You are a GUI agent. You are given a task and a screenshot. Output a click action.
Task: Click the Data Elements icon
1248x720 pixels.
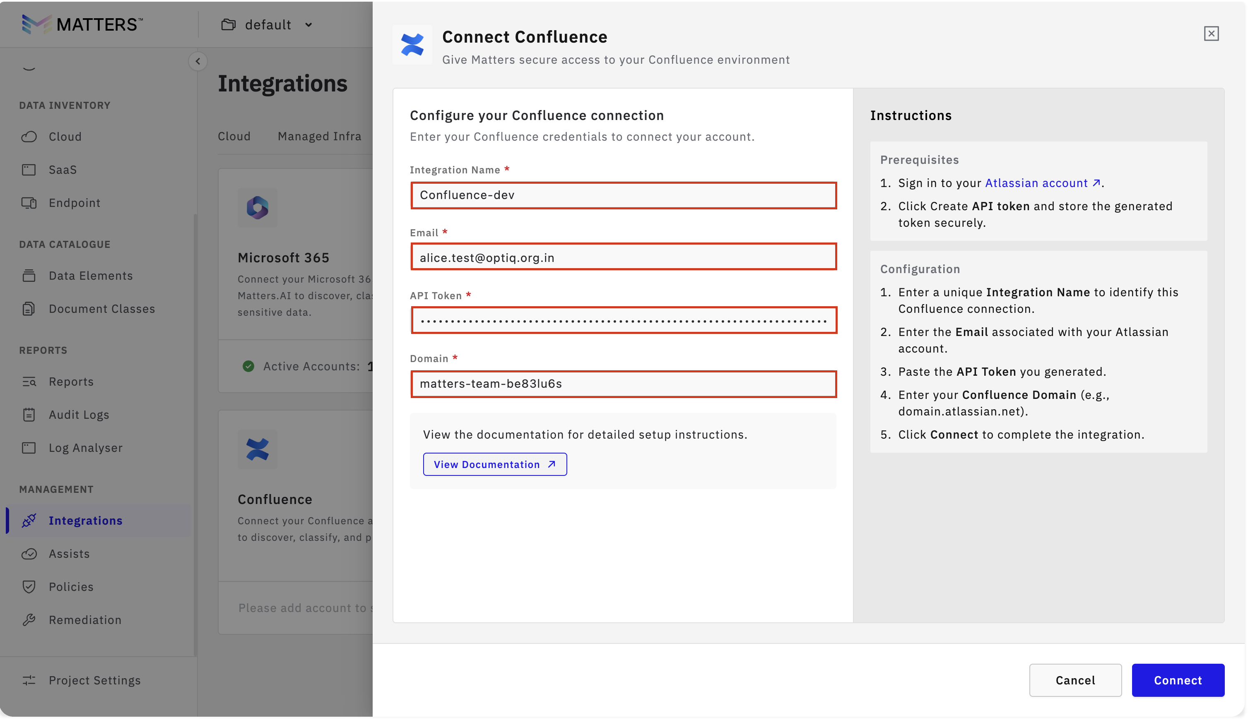[x=29, y=276]
